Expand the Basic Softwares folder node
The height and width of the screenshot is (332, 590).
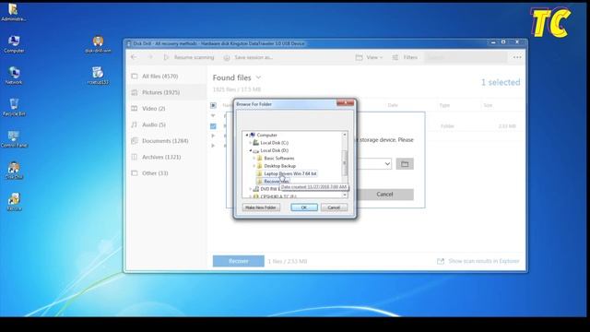(x=254, y=158)
